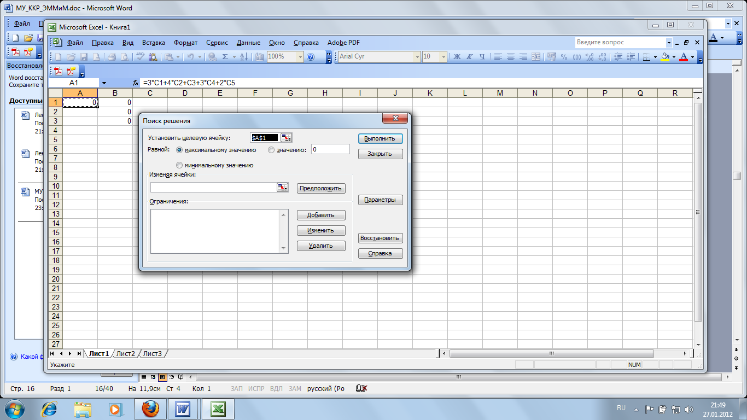Image resolution: width=747 pixels, height=420 pixels.
Task: Click the Chart Wizard icon
Action: coord(259,56)
